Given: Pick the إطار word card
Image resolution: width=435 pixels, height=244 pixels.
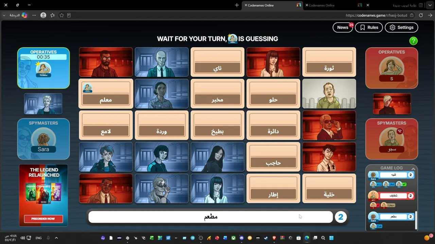Looking at the screenshot, I should click(273, 189).
